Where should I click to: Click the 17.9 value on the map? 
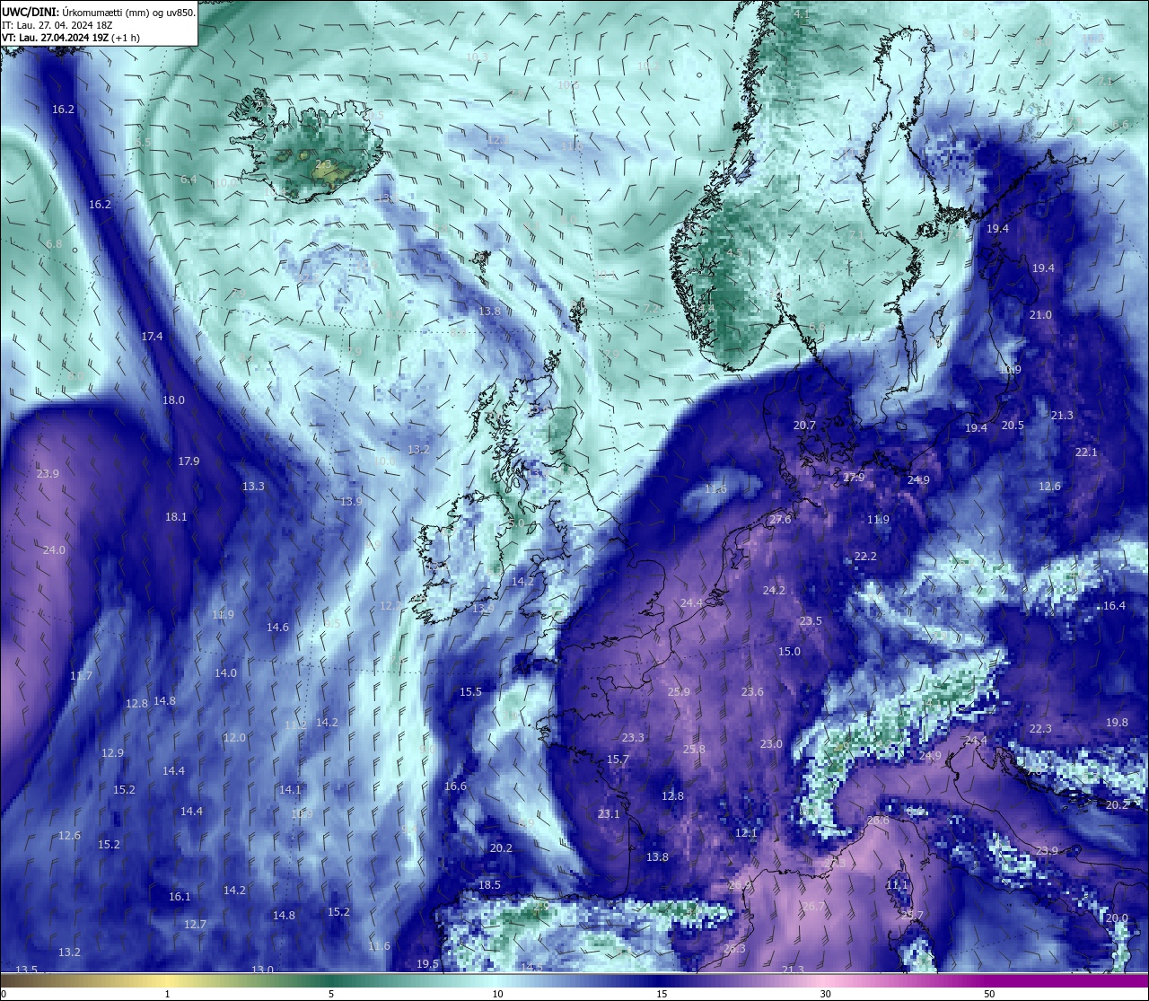[189, 461]
